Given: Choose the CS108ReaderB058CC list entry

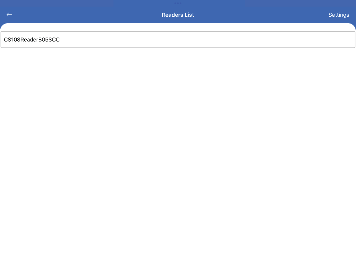Looking at the screenshot, I should click(178, 40).
